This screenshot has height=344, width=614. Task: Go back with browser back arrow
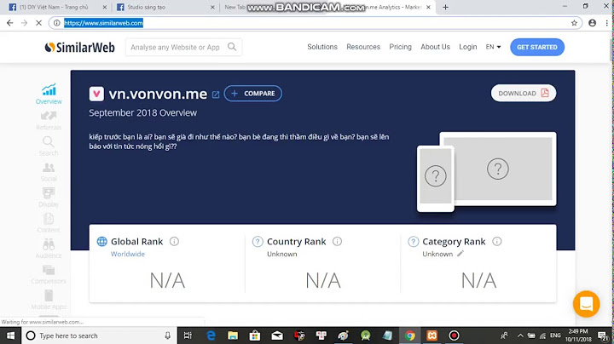click(x=9, y=23)
